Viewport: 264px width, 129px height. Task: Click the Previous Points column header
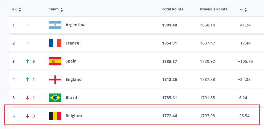click(214, 9)
